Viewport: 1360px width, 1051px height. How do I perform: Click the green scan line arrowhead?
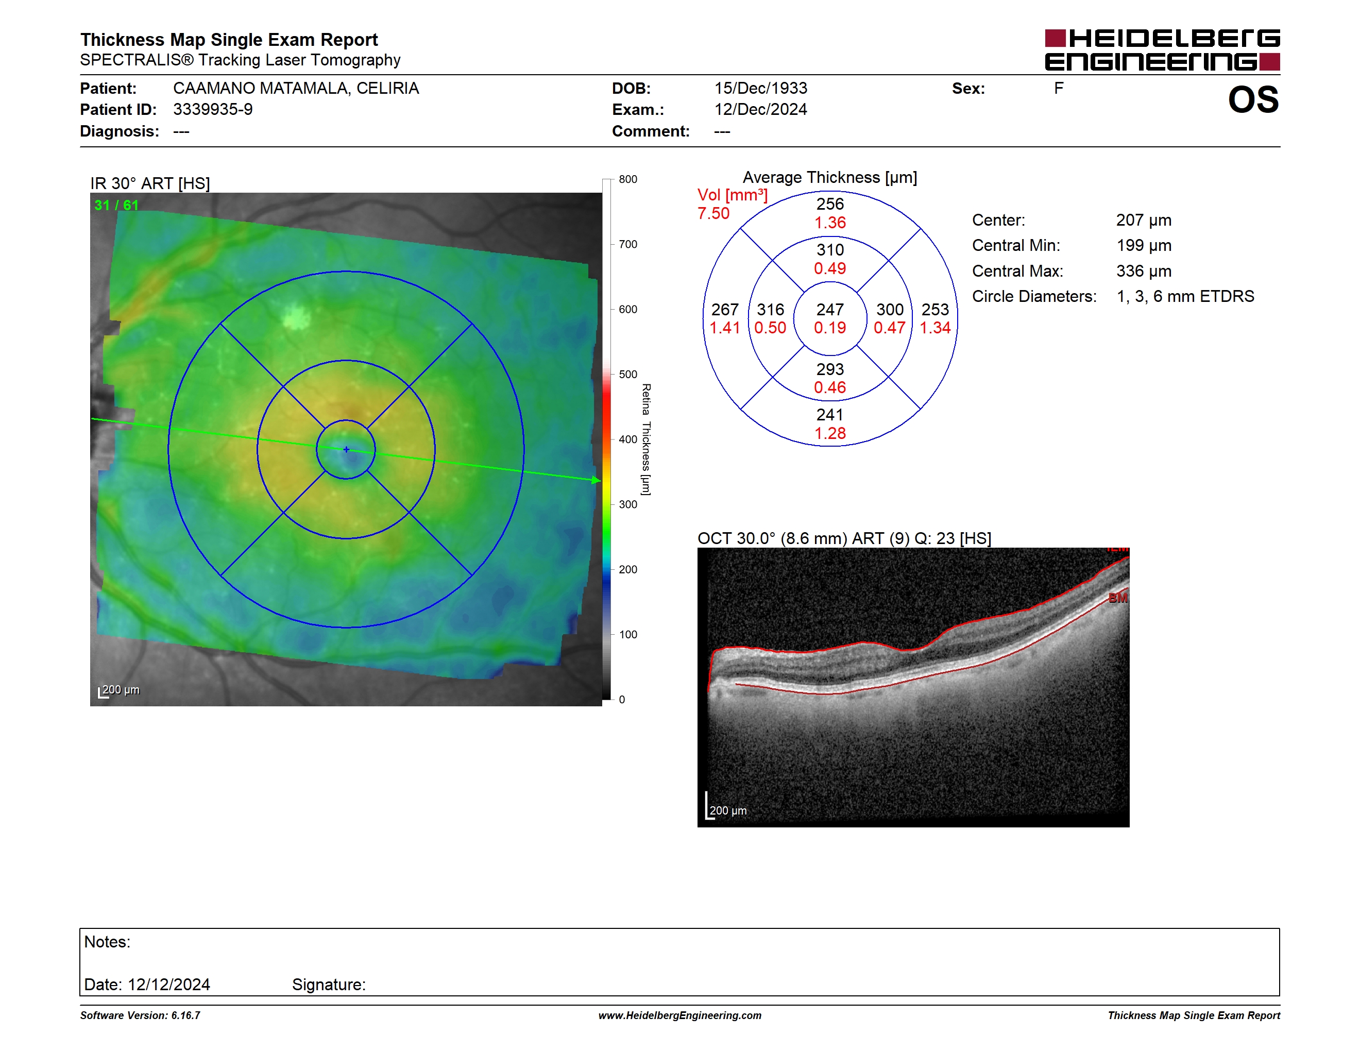pyautogui.click(x=596, y=480)
